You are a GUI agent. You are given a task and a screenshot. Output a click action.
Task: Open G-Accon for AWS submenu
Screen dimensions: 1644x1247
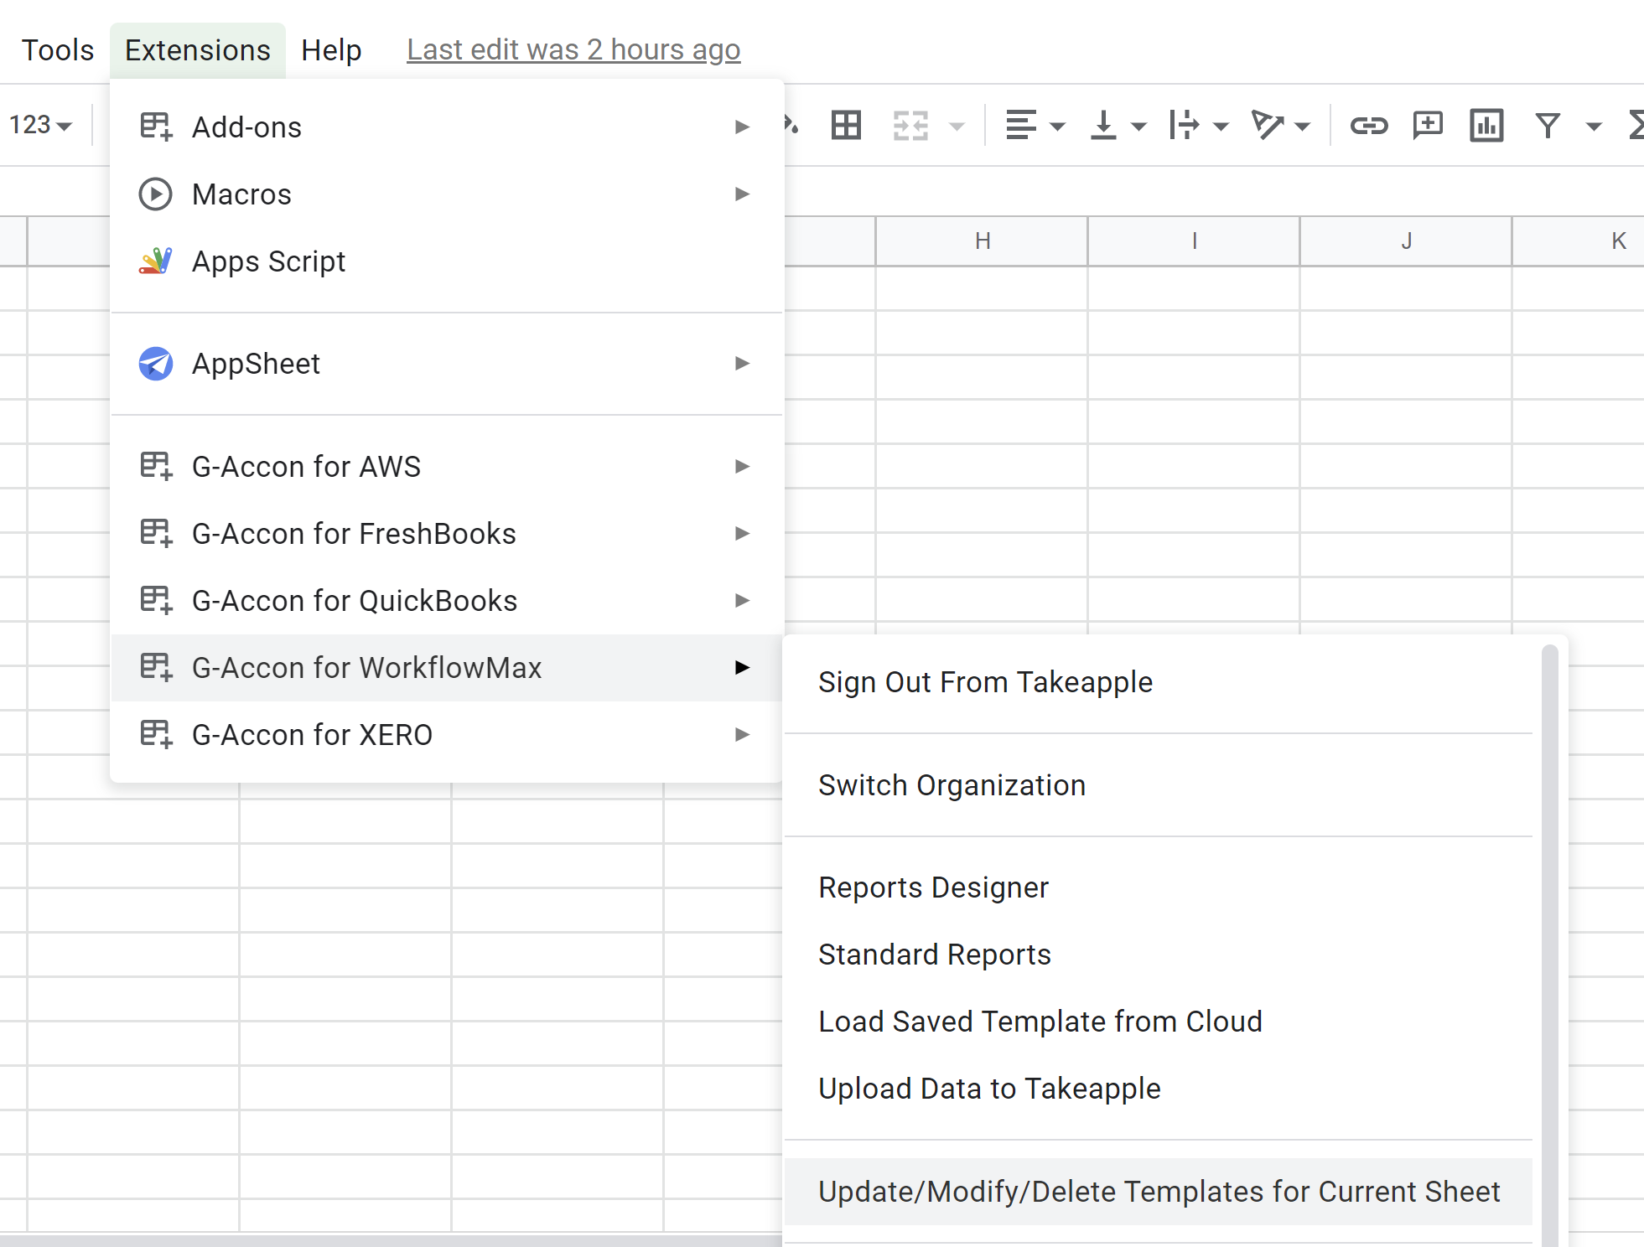tap(447, 467)
